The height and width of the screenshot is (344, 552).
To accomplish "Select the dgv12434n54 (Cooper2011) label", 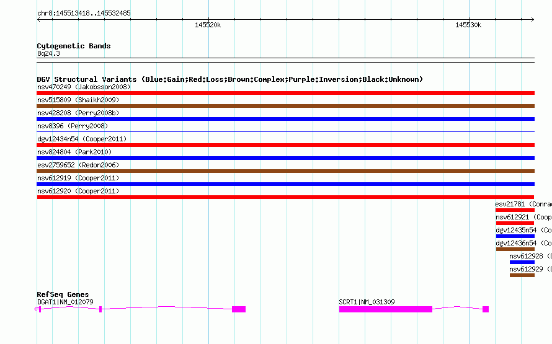I will [x=82, y=139].
